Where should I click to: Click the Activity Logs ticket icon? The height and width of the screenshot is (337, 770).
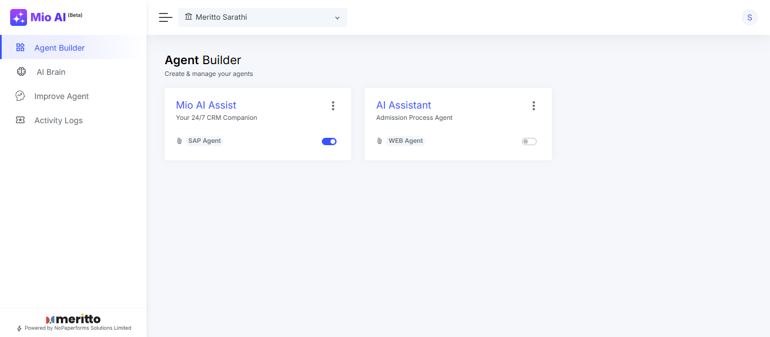pos(20,120)
